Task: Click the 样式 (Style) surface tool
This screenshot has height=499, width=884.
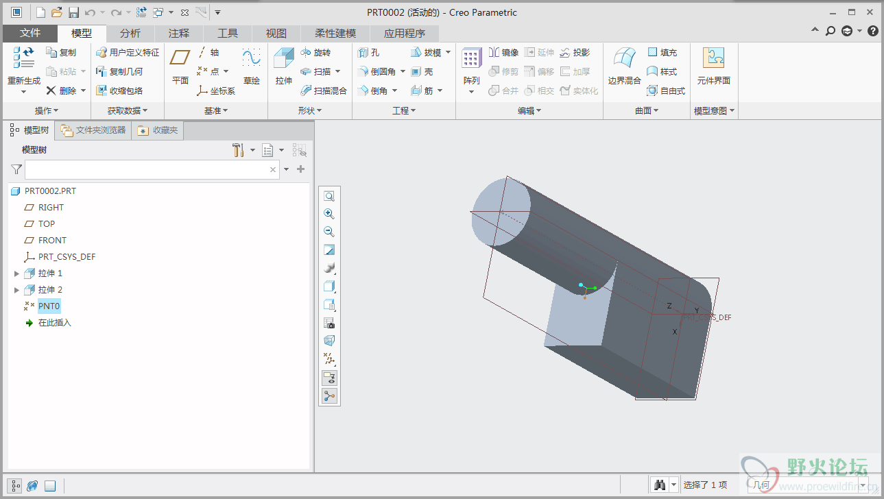Action: (x=662, y=71)
